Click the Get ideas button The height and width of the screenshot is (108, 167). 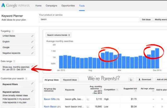pos(146,20)
